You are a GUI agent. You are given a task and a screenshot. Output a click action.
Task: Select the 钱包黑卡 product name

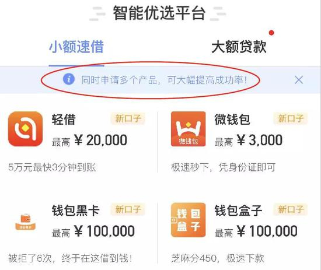75,211
